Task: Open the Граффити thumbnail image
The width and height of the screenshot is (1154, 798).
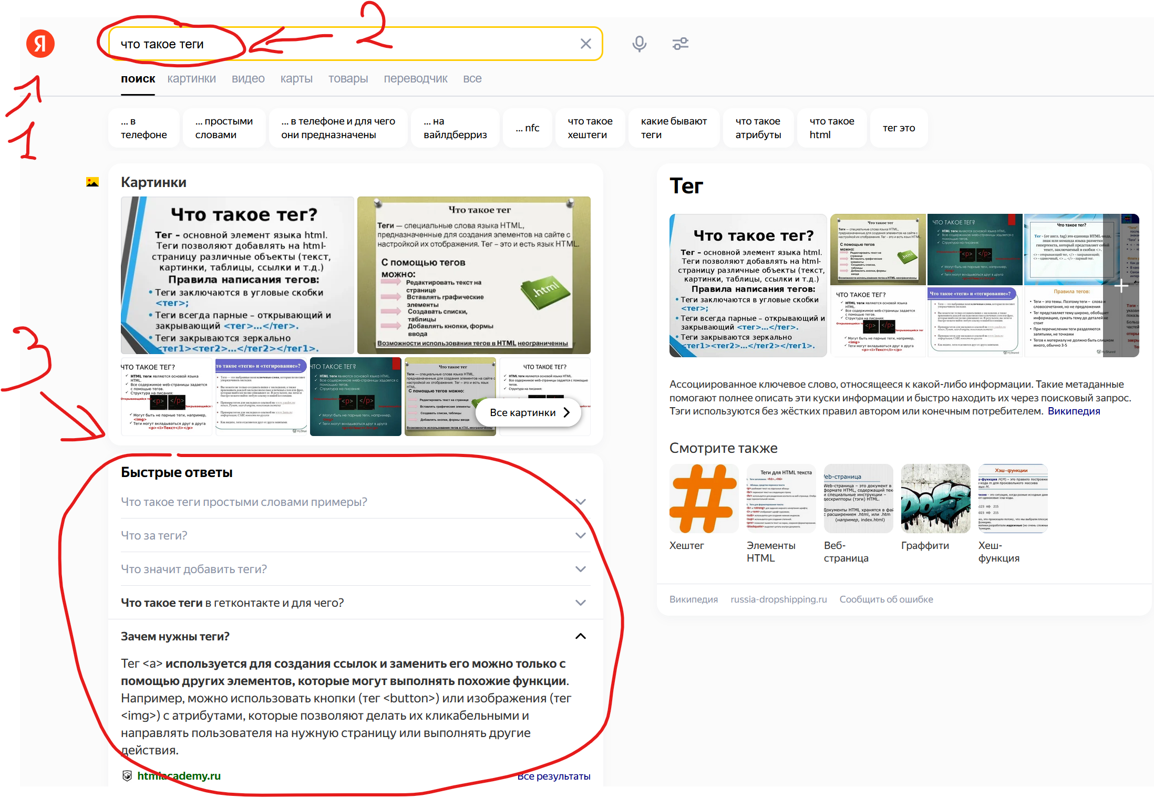Action: point(935,499)
